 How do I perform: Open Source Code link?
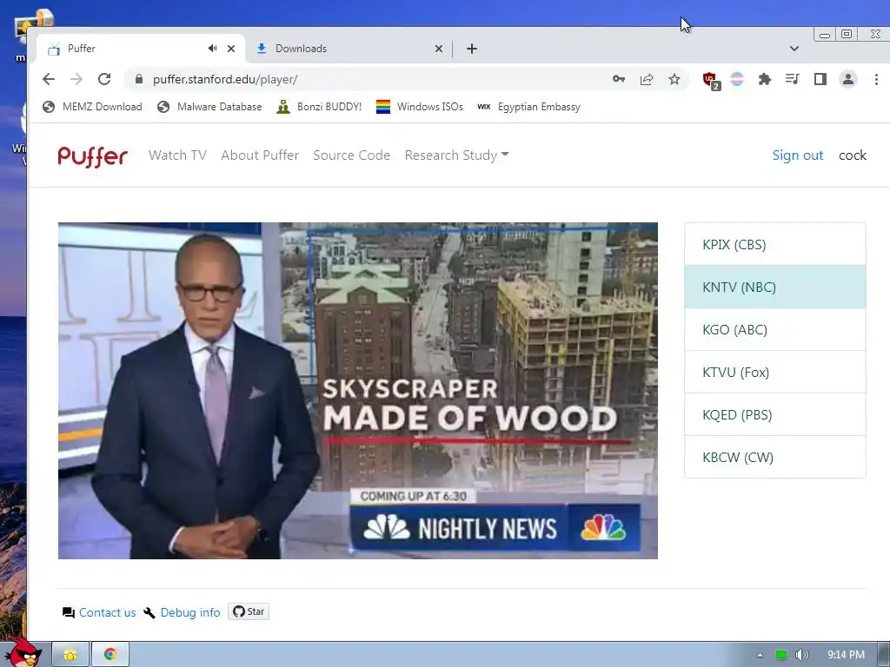[x=351, y=155]
